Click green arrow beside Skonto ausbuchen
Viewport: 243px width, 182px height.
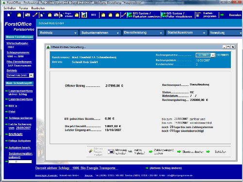pyautogui.click(x=179, y=151)
